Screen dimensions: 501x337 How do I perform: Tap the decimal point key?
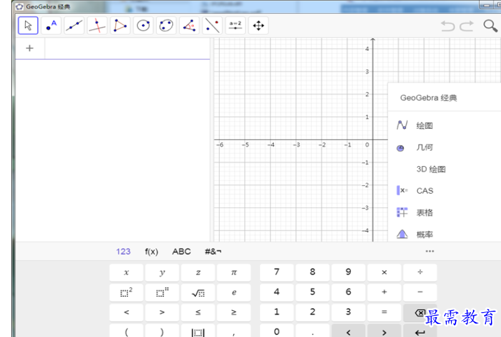[313, 331]
